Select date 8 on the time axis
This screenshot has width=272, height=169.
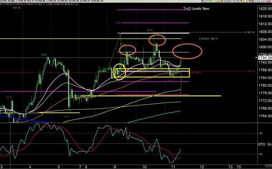pos(86,167)
